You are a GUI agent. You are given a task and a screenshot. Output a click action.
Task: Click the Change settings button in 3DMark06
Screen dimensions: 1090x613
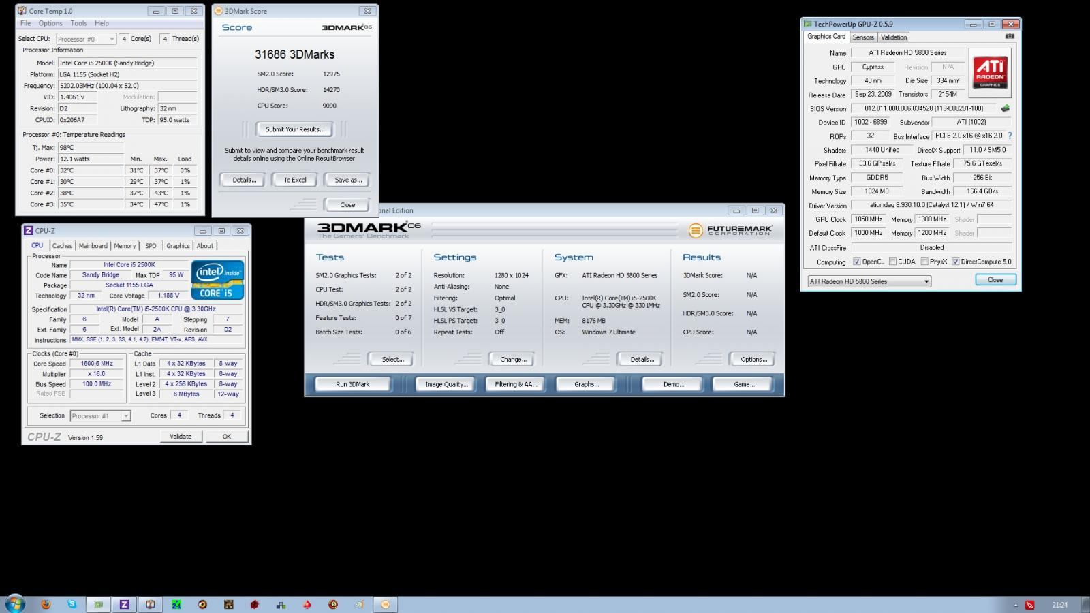tap(512, 359)
